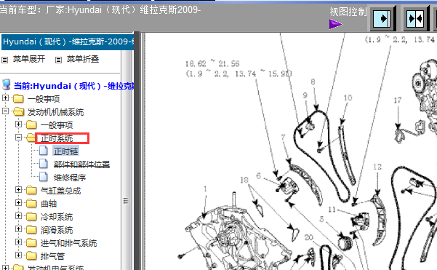Click torque value text 18.62 ~ 21.56
437x270 pixels.
point(212,64)
